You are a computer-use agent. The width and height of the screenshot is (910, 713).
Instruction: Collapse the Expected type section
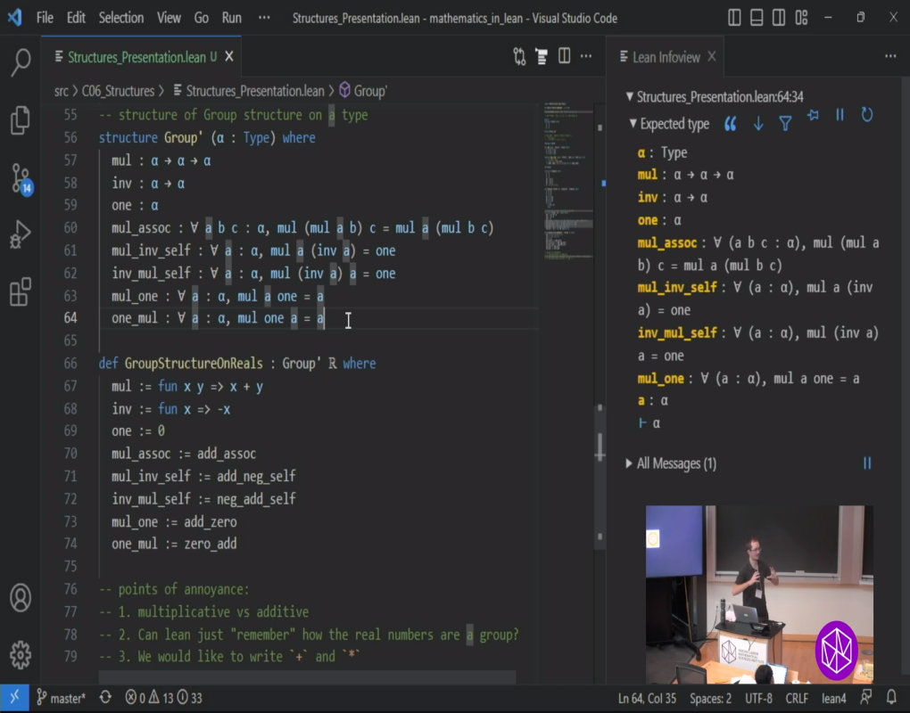633,124
